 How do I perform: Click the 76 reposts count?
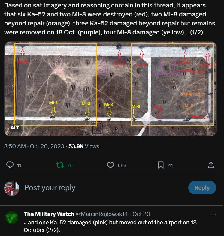(x=70, y=166)
